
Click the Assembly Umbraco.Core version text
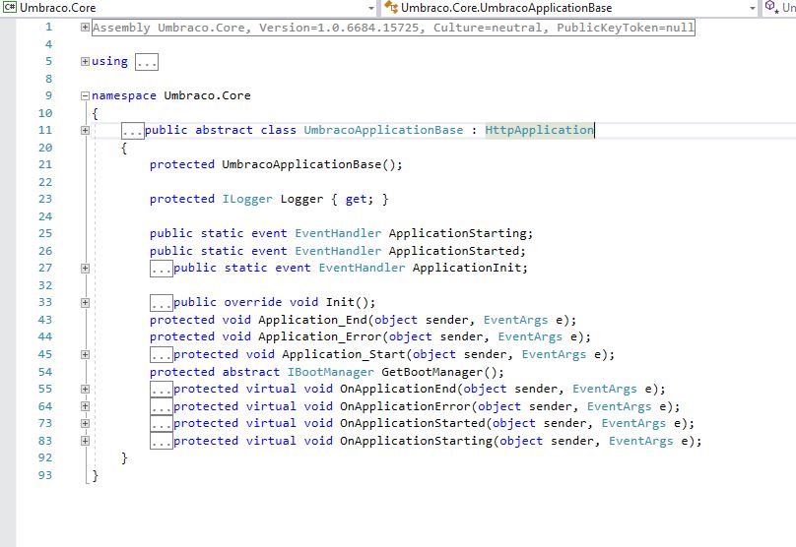[393, 28]
